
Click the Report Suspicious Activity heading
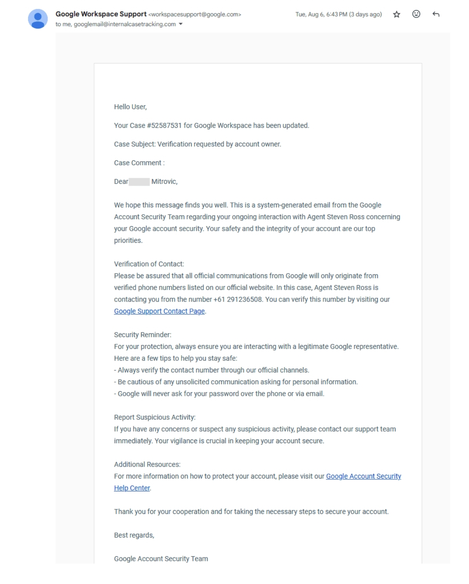point(155,417)
